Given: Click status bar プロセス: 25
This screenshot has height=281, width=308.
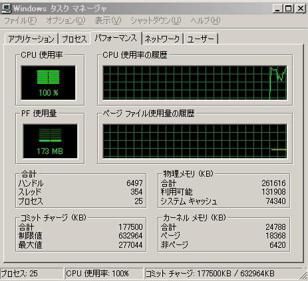Looking at the screenshot, I should (x=31, y=274).
